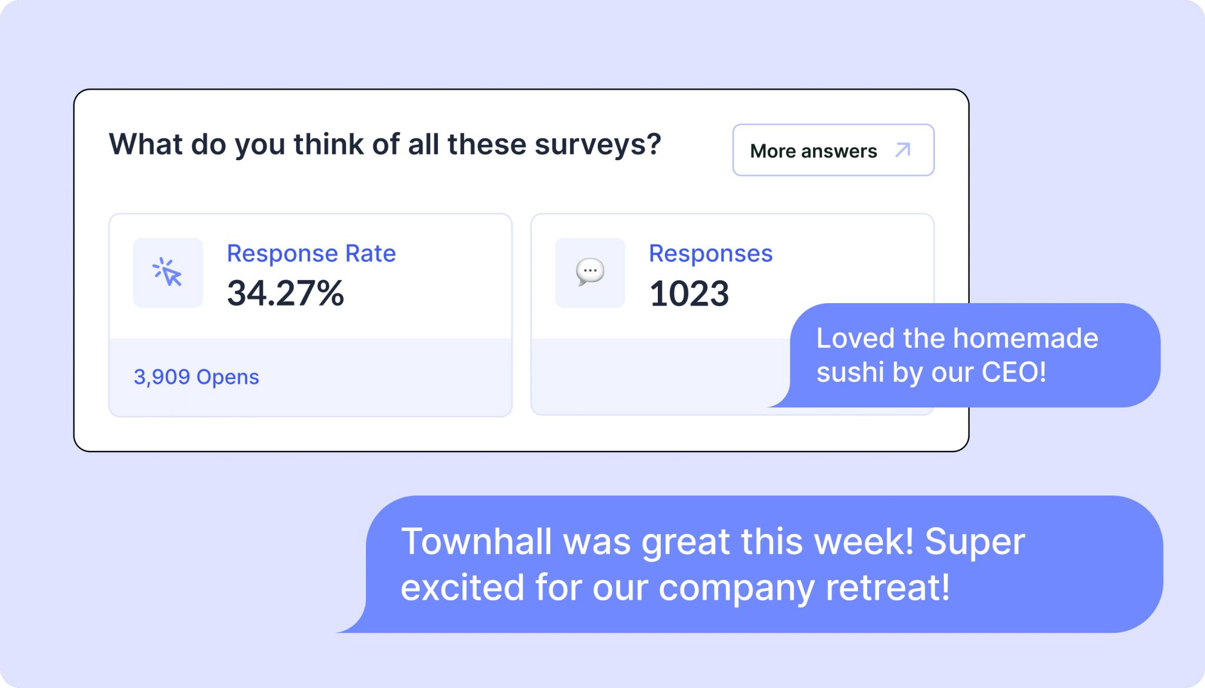Click the "Townhall" word in message
Image resolution: width=1205 pixels, height=688 pixels.
477,541
